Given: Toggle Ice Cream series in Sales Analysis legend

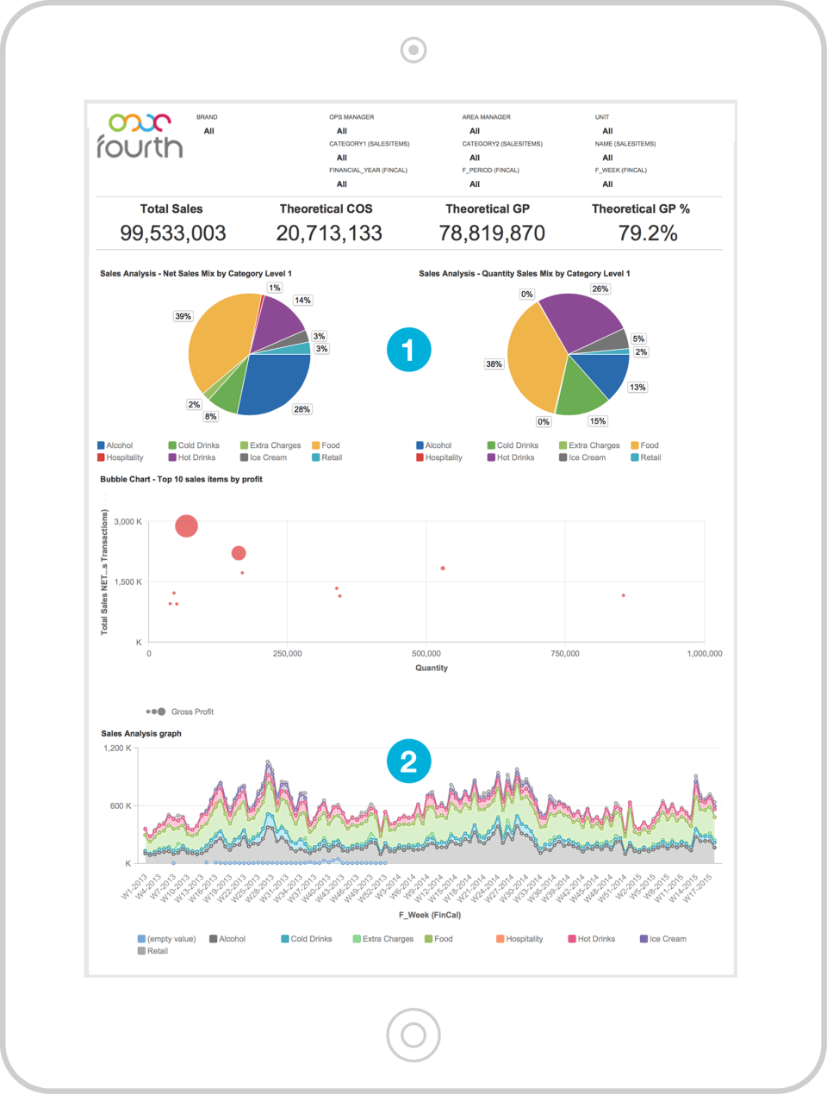Looking at the screenshot, I should tap(663, 939).
